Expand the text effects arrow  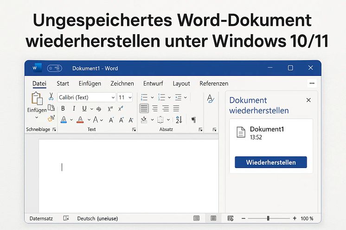click(101, 120)
